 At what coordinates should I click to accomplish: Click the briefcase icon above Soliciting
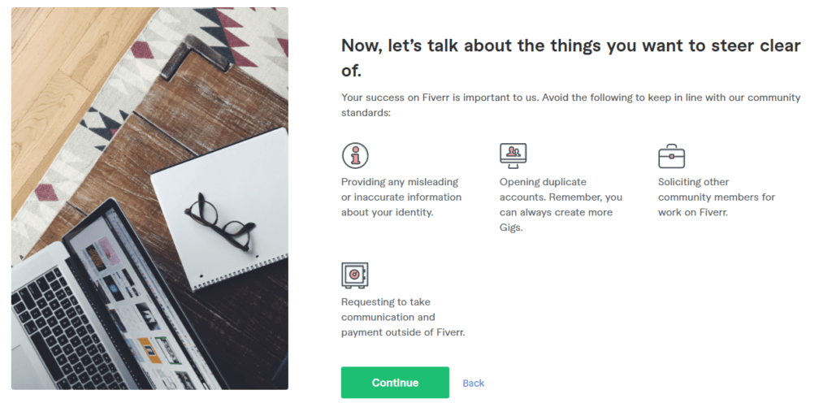click(671, 155)
